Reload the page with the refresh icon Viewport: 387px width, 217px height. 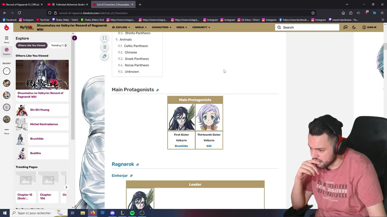coord(19,13)
